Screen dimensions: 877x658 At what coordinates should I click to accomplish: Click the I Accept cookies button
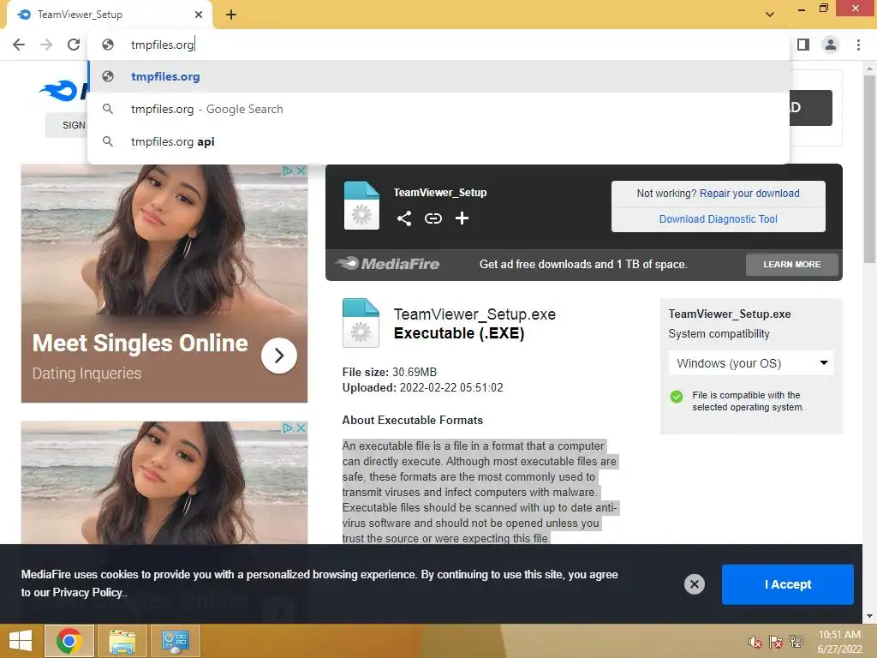[x=788, y=584]
